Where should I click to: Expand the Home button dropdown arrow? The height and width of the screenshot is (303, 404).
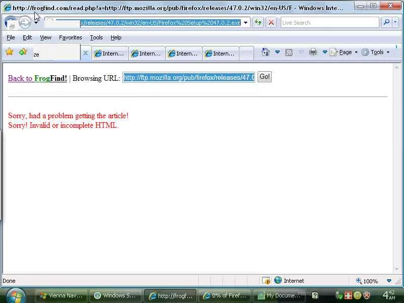[277, 52]
